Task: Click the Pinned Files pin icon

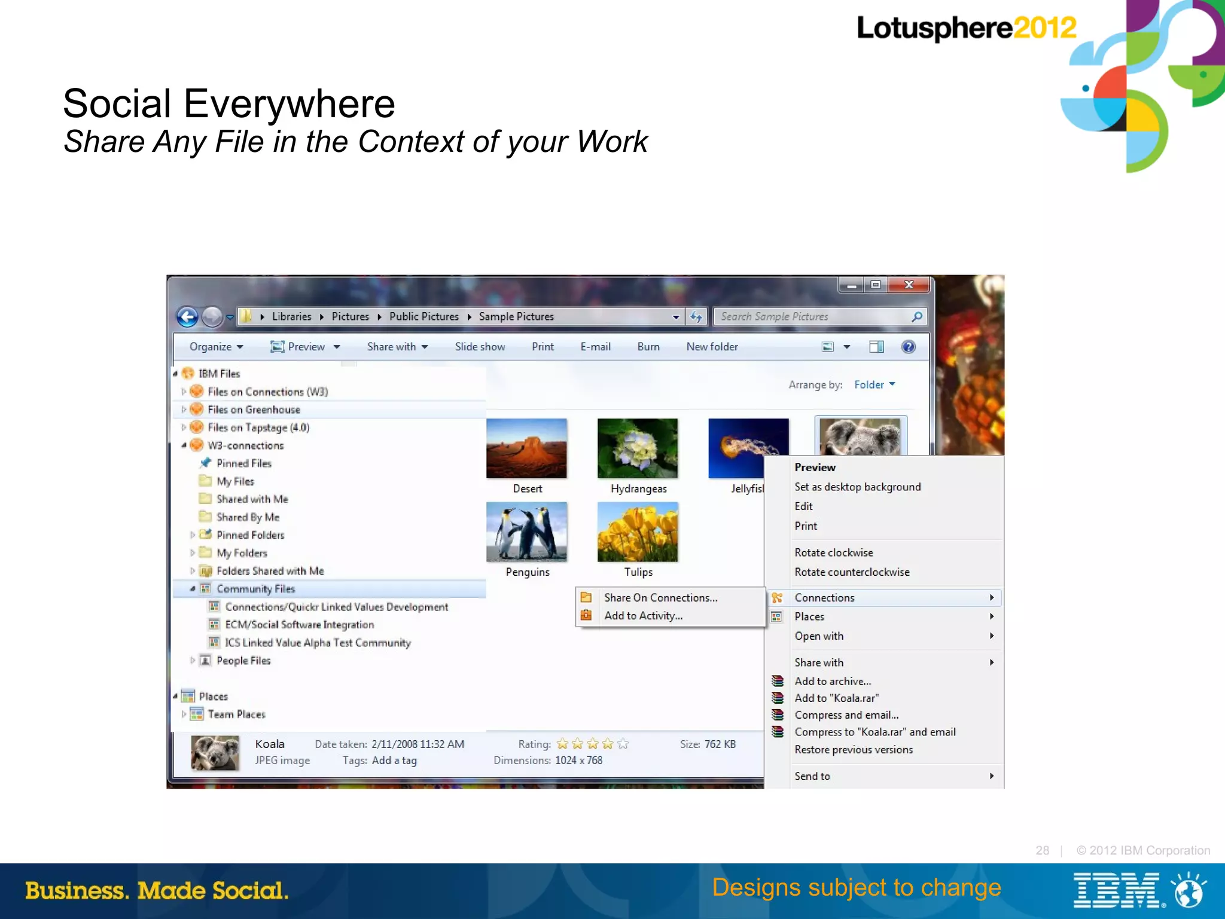Action: (x=206, y=463)
